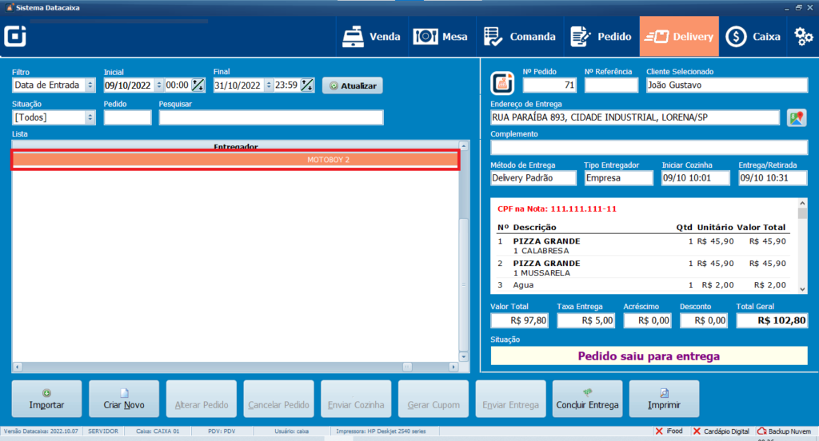Screen dimensions: 819x441
Task: Click the Mesa plate icon
Action: 425,37
